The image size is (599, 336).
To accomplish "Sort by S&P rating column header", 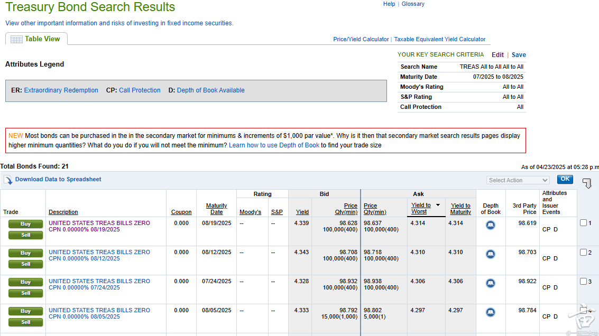I will (277, 212).
